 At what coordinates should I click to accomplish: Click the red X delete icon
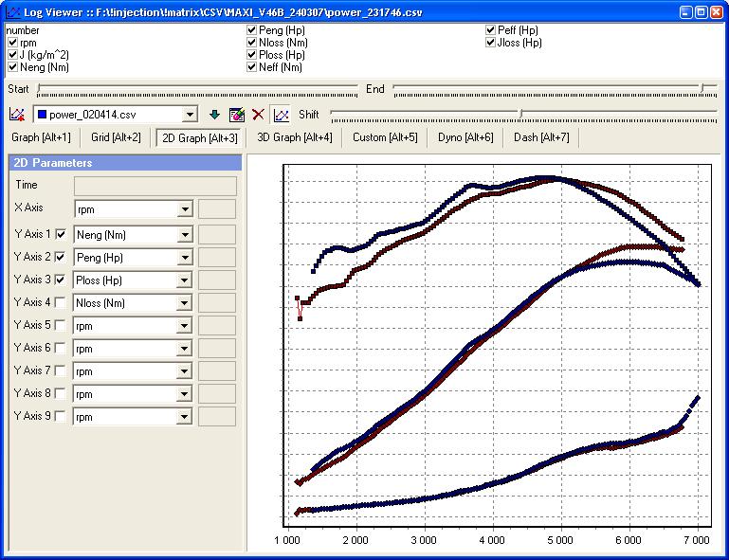pos(258,115)
